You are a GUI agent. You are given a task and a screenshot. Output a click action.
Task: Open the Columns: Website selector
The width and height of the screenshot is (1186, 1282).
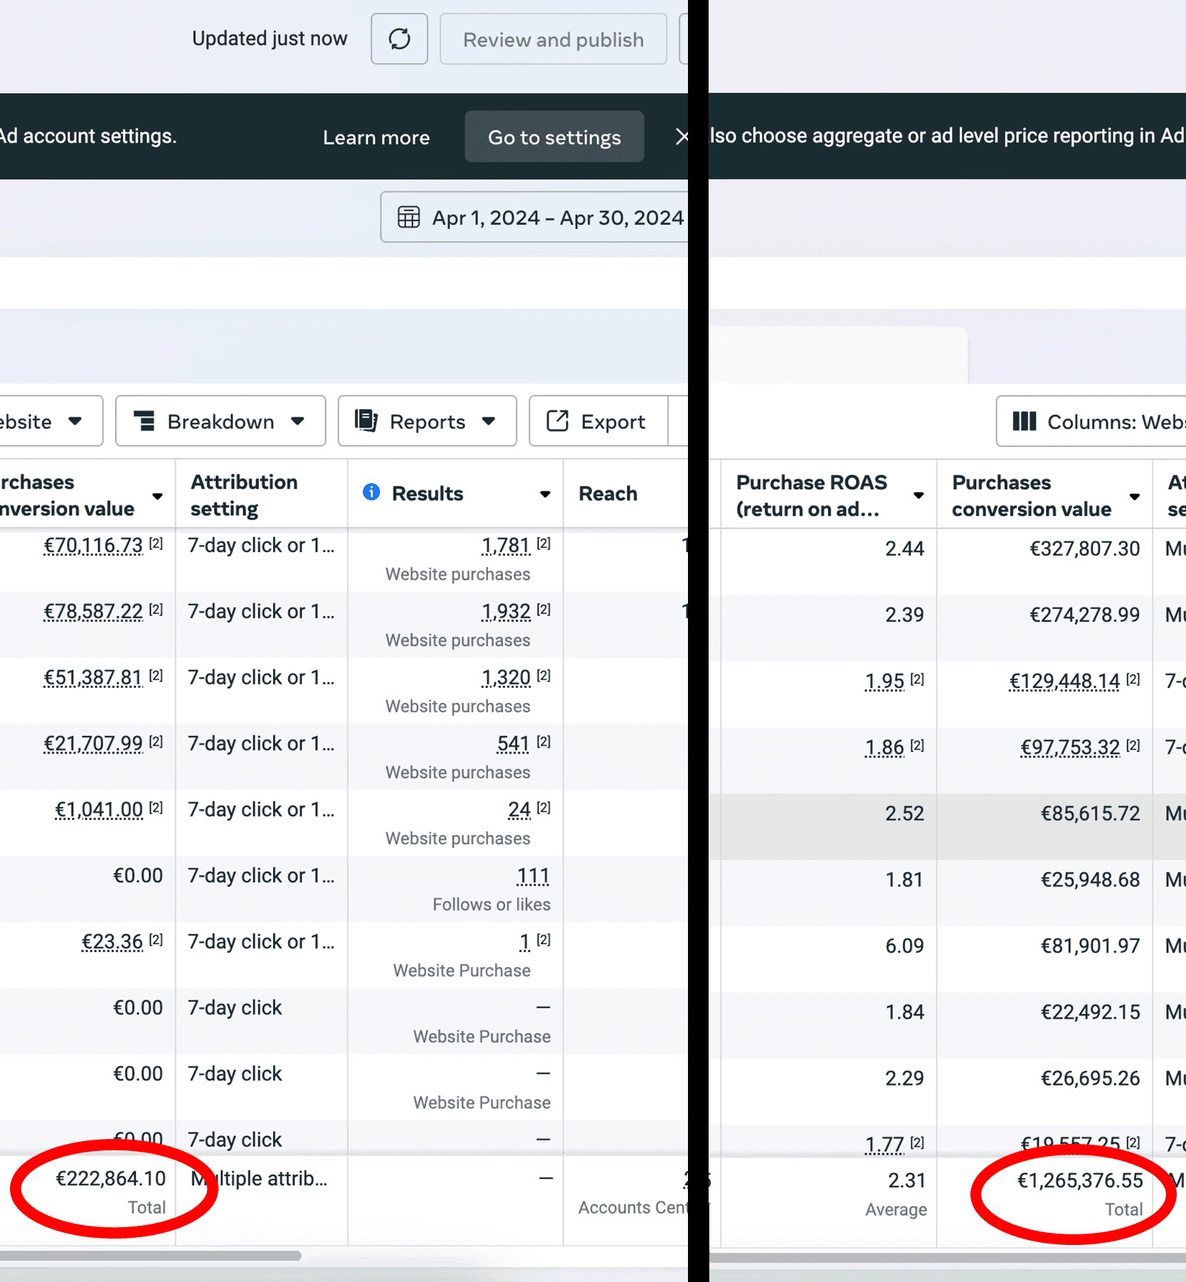pos(1091,421)
